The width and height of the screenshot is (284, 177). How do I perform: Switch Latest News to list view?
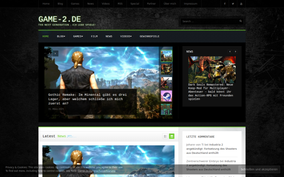[x=165, y=136]
